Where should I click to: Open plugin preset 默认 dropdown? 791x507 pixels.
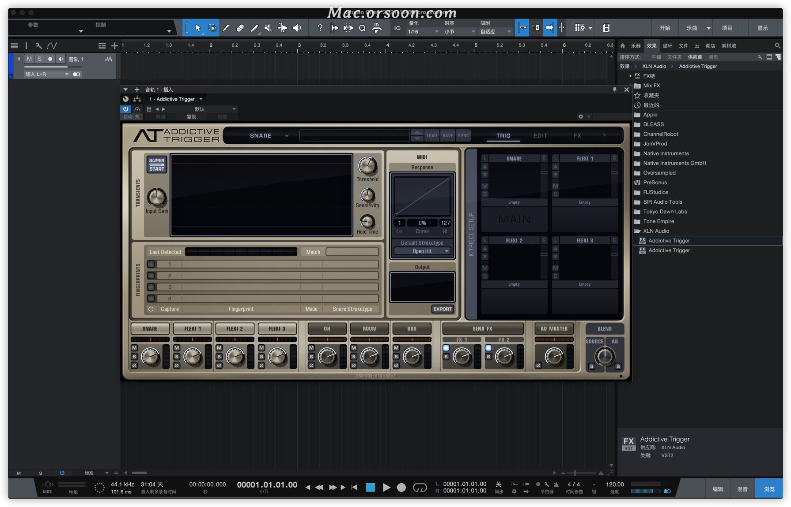(x=215, y=109)
